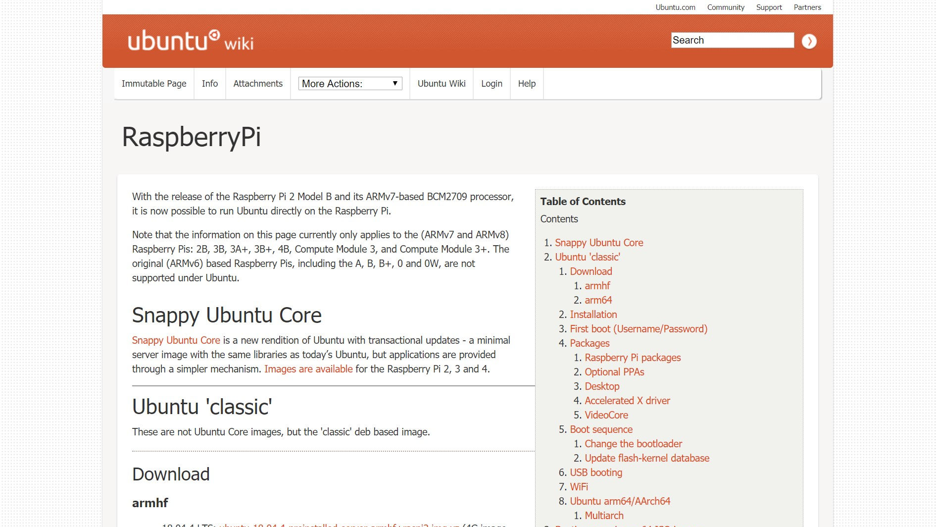Open the More Actions dropdown
This screenshot has height=527, width=936.
coord(350,84)
